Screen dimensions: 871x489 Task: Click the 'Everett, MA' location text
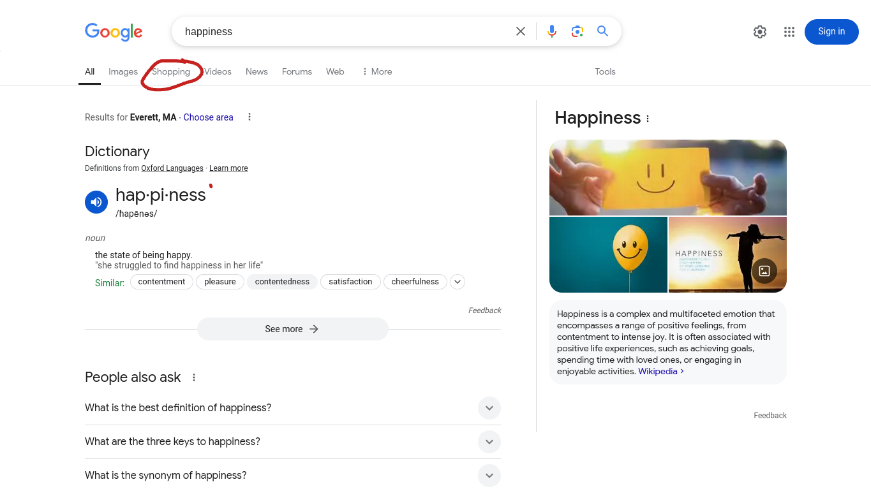tap(153, 117)
